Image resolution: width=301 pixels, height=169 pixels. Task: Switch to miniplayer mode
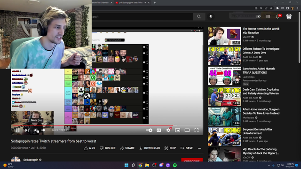pos(178,131)
